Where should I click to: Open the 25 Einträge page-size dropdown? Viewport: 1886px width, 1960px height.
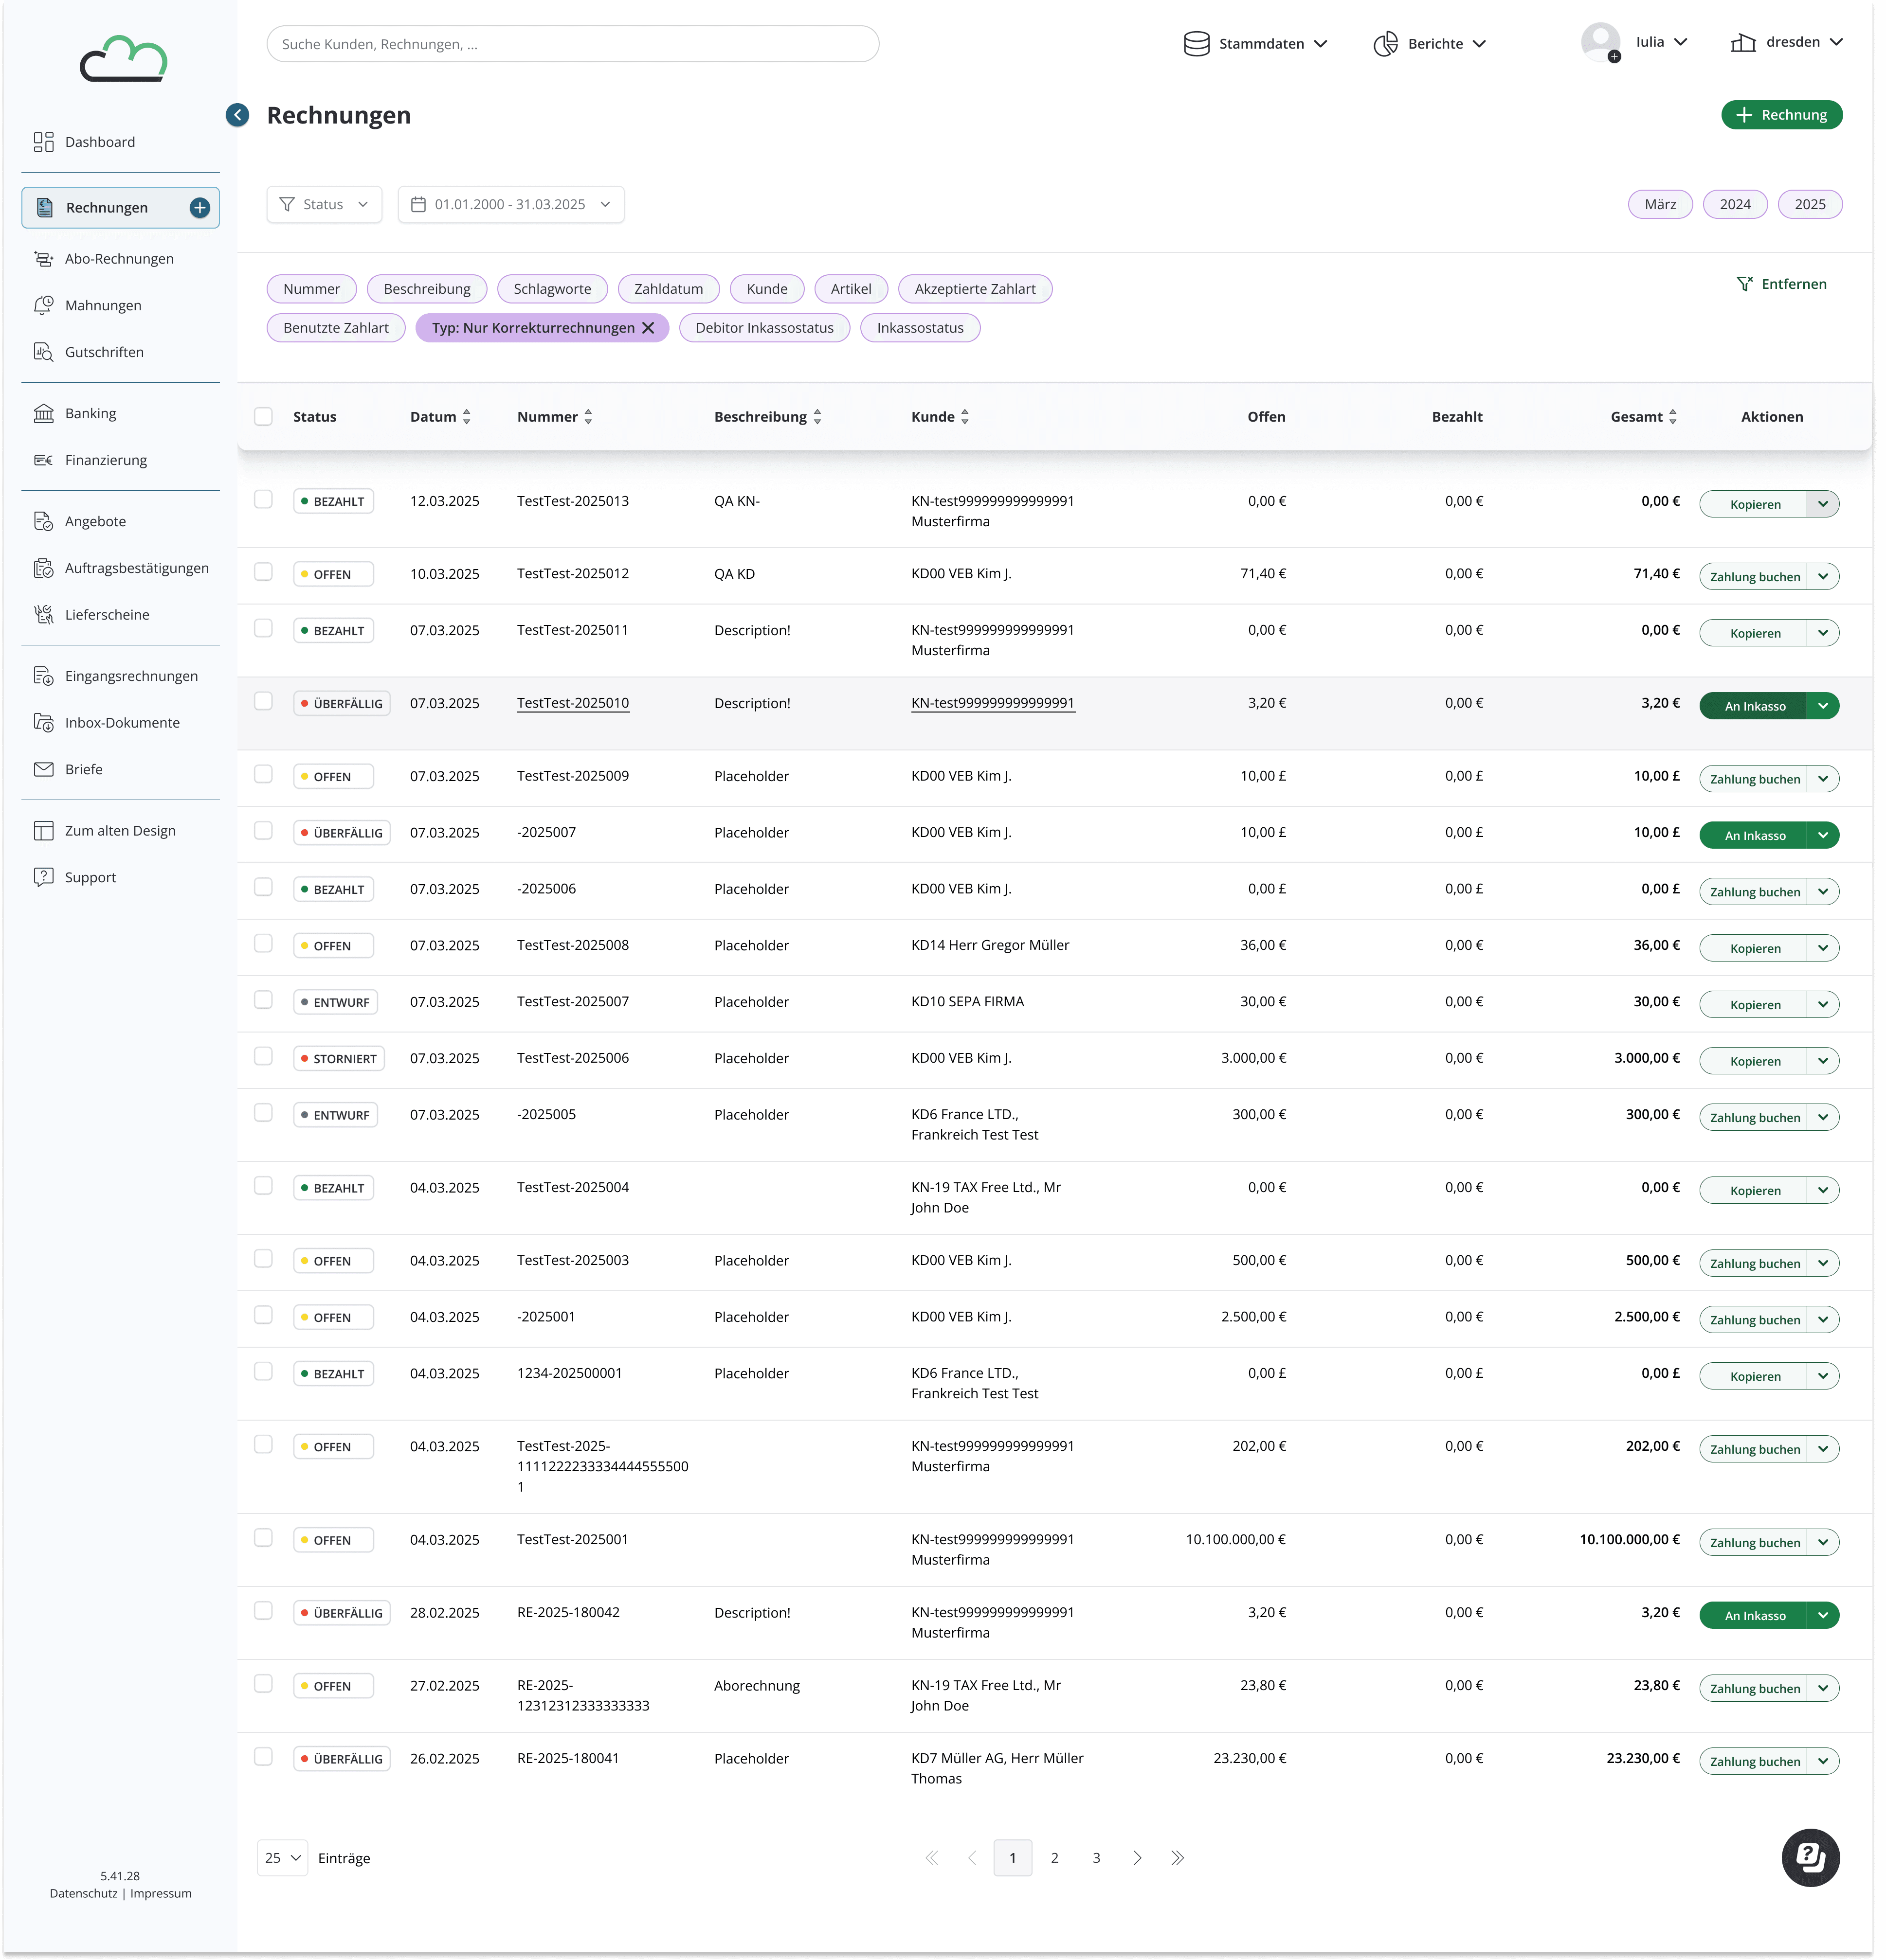[x=282, y=1858]
